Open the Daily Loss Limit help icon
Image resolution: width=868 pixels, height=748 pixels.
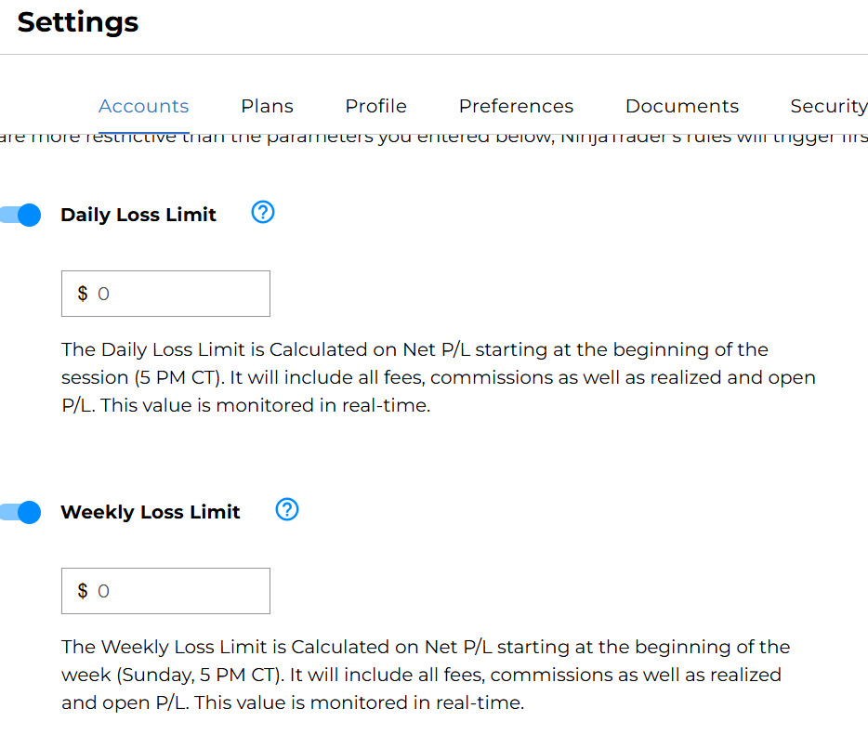(263, 214)
